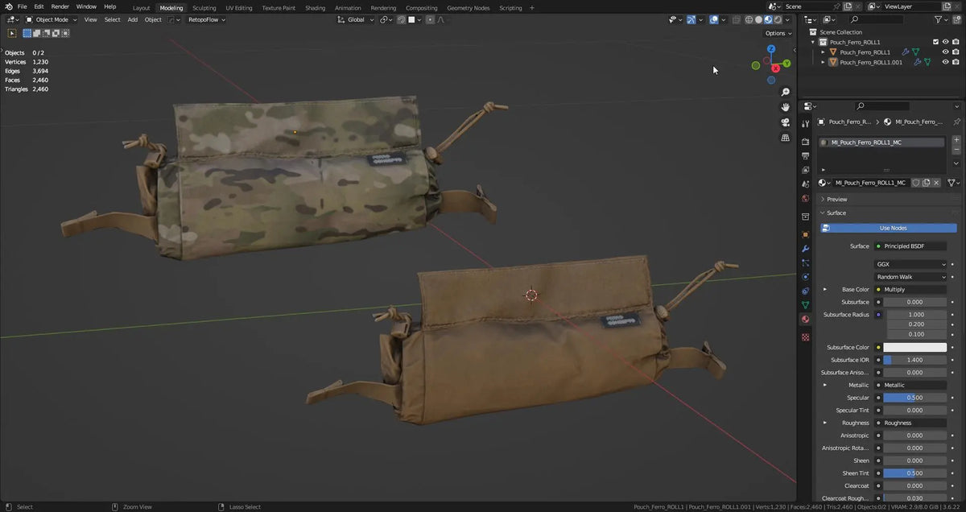Expand Pouch_Ferro_ROLL1.001 in outliner
The image size is (966, 512).
(x=823, y=62)
